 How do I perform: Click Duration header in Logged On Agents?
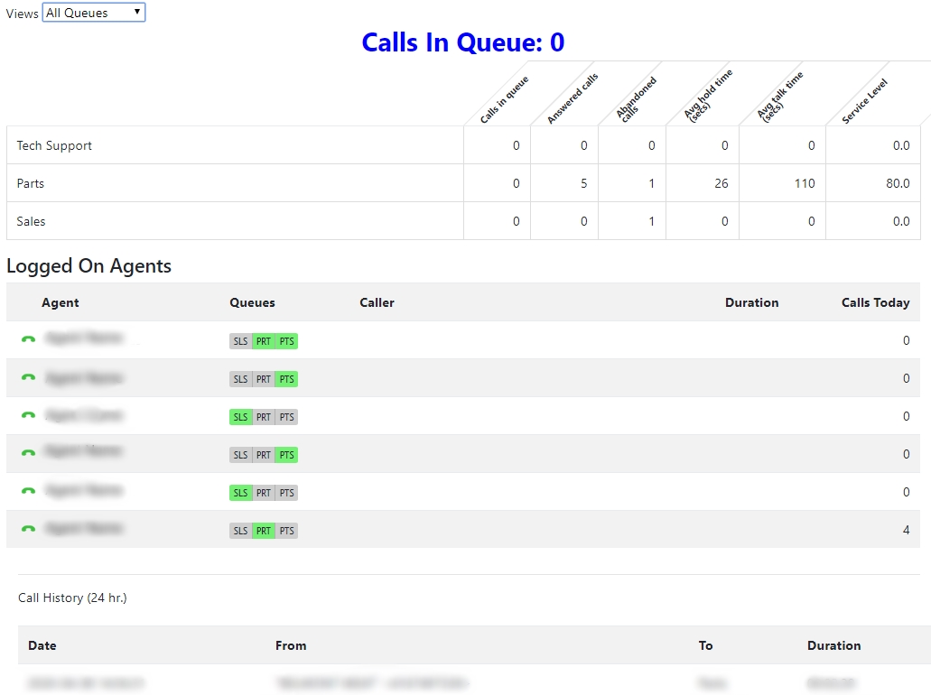(751, 302)
